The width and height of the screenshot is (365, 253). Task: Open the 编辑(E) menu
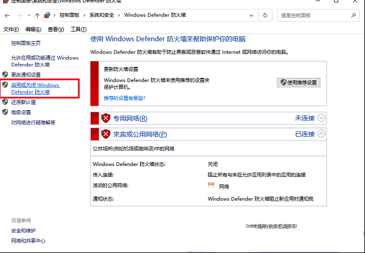pyautogui.click(x=33, y=29)
